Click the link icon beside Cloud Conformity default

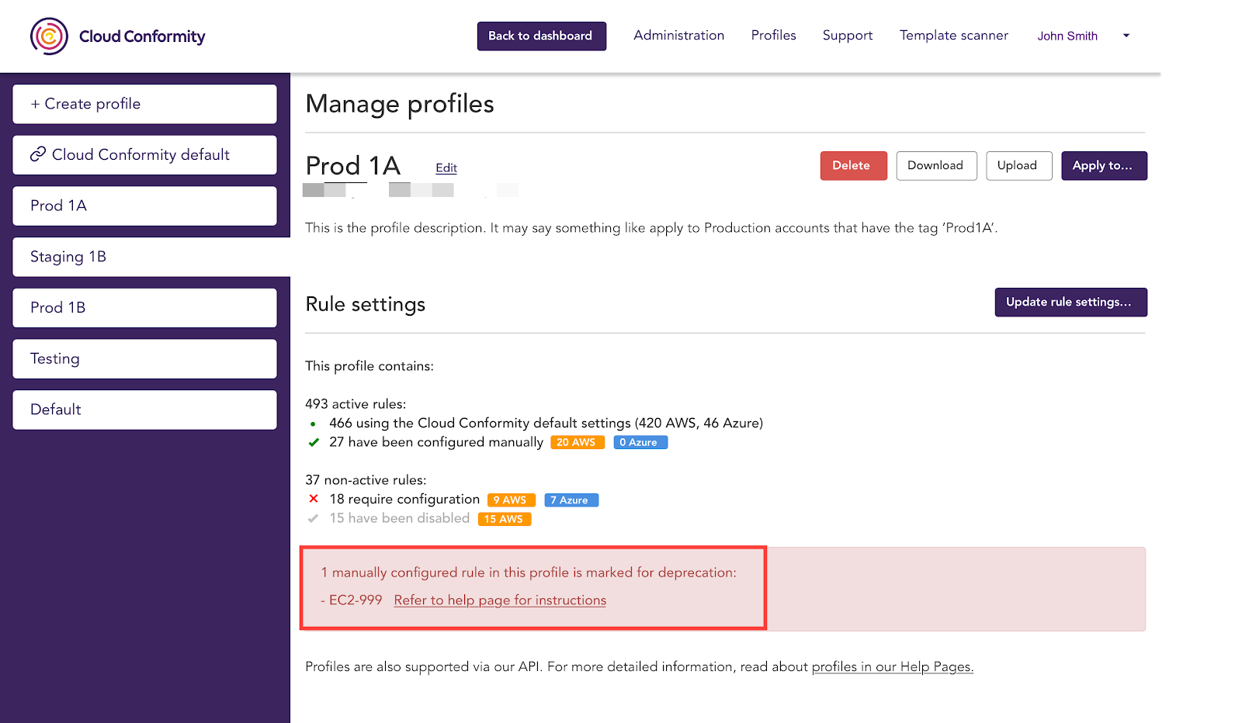pyautogui.click(x=38, y=154)
